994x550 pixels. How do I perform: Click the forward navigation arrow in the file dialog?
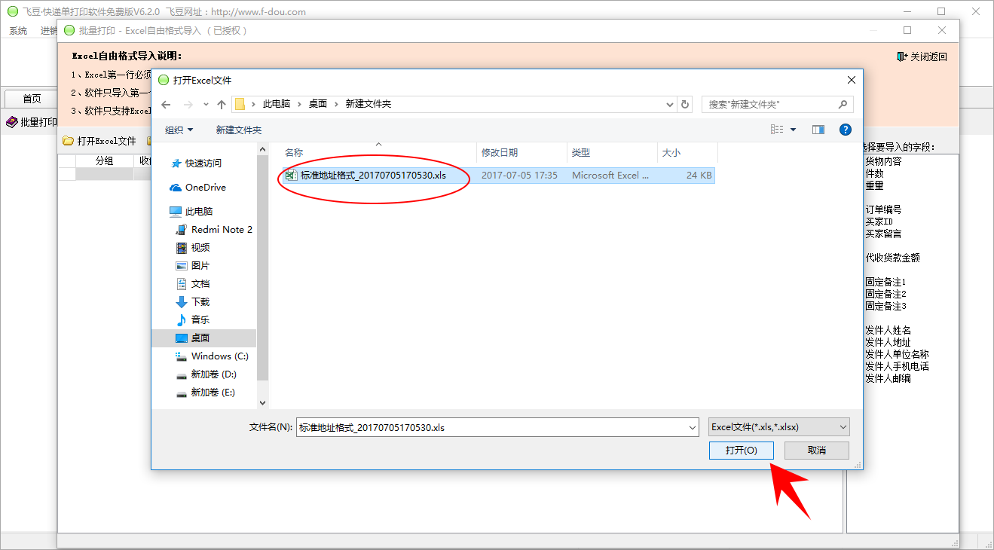tap(188, 104)
